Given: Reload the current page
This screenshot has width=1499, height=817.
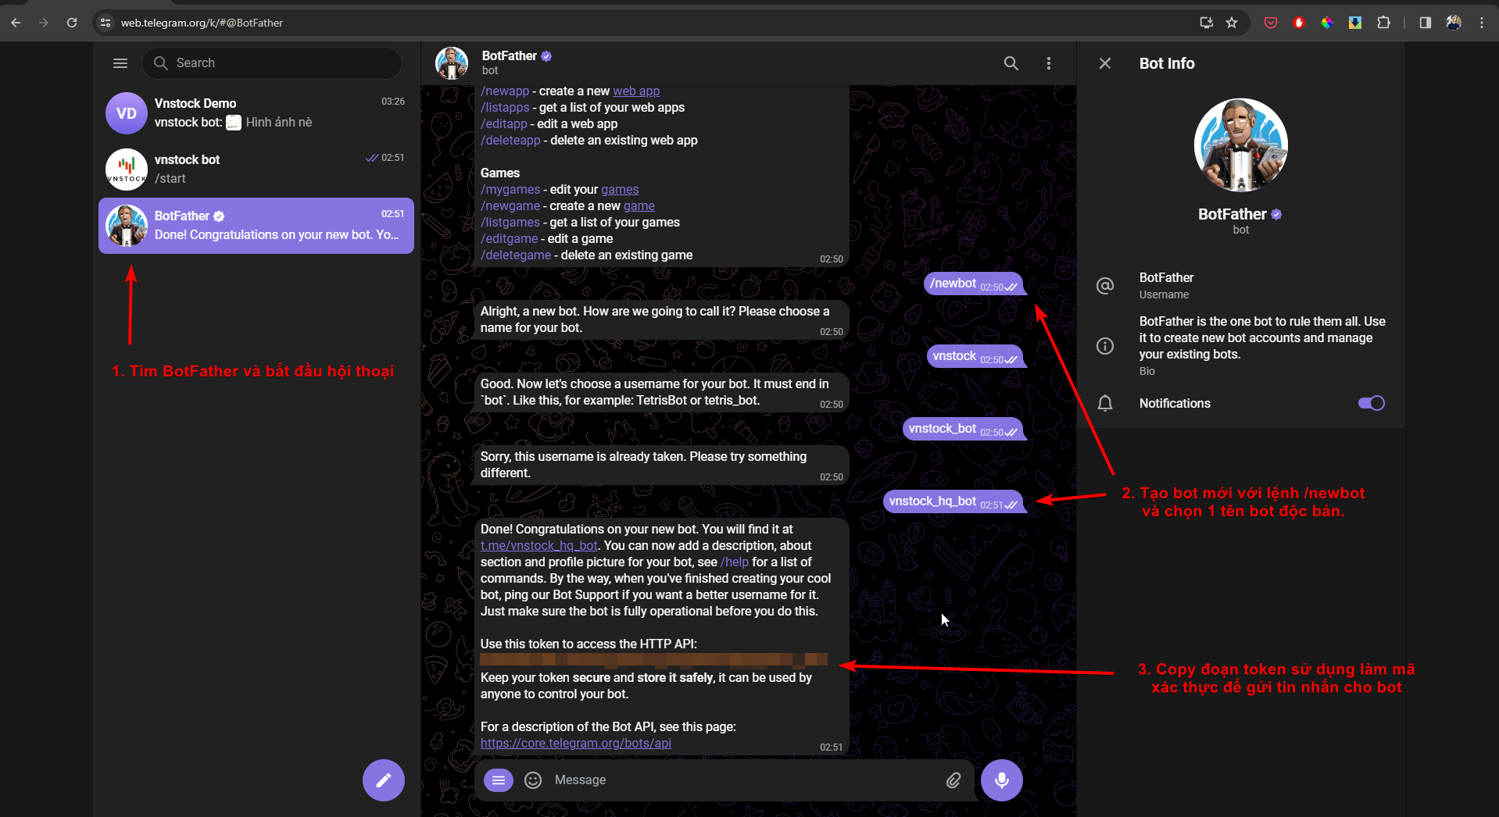Looking at the screenshot, I should (72, 23).
